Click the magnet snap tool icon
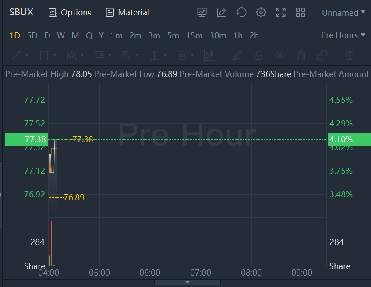This screenshot has width=371, height=287. (x=300, y=56)
